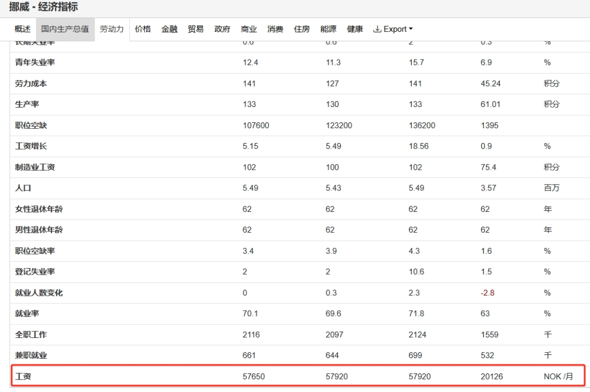This screenshot has height=392, width=590.
Task: Open the 工资增长 indicator
Action: click(31, 146)
